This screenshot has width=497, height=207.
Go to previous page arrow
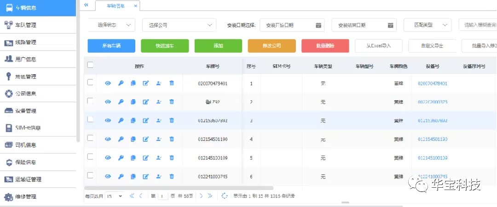click(x=141, y=196)
